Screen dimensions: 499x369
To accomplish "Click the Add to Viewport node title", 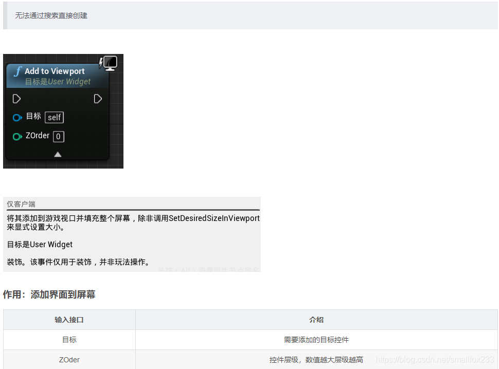I will (x=55, y=71).
